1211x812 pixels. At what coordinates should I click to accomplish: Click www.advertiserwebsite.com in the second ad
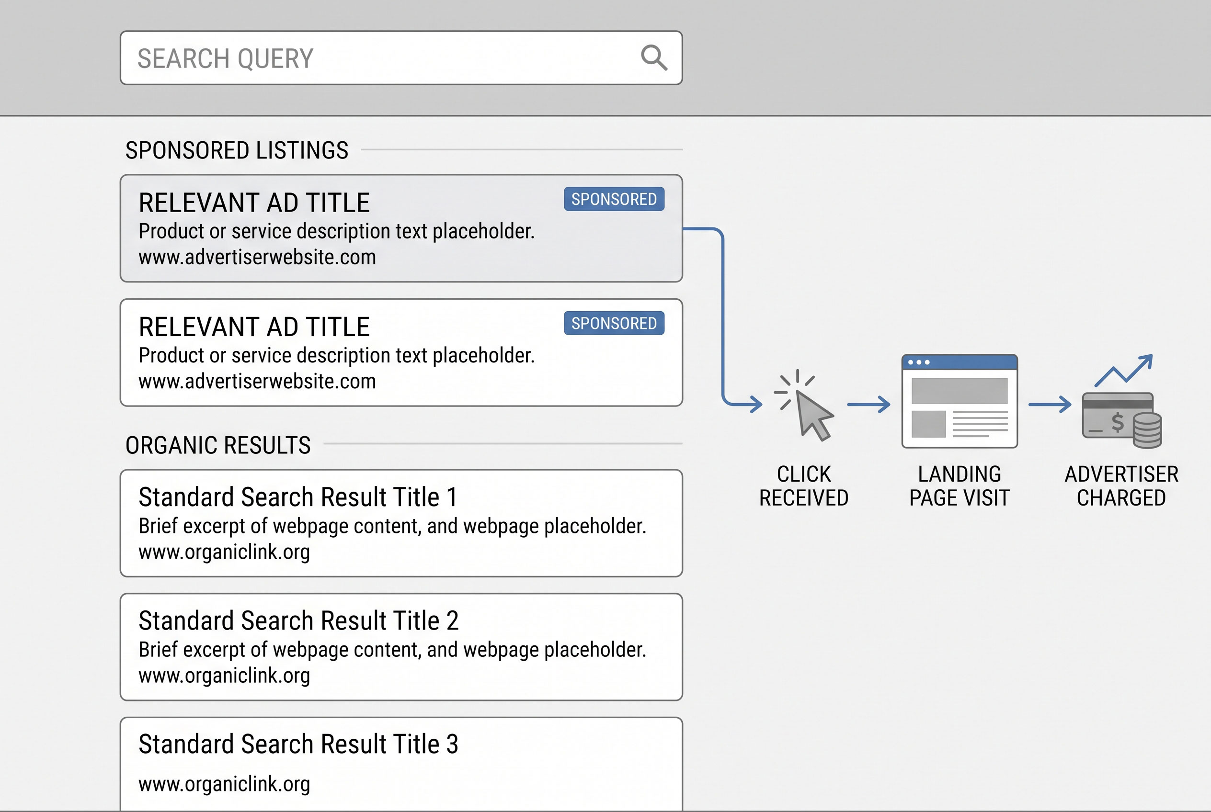(x=257, y=382)
